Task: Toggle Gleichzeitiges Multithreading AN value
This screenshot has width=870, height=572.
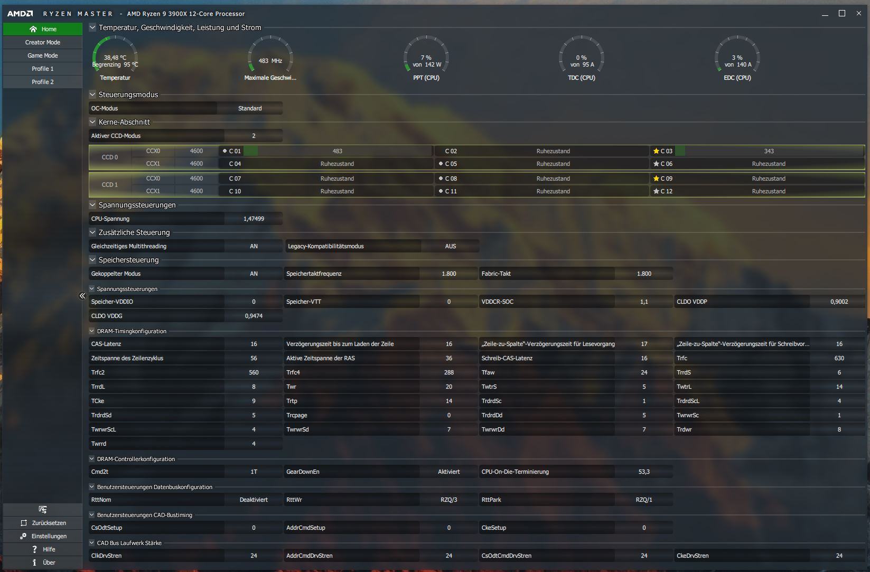Action: [254, 246]
